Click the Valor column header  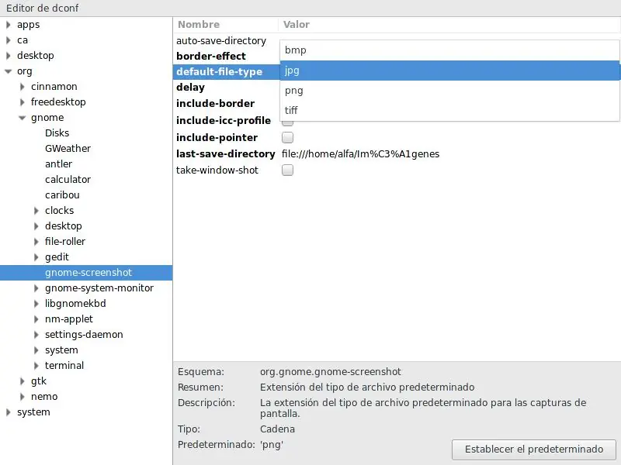[297, 25]
